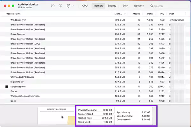Click PID 7389 cell
The image size is (191, 127).
[162, 29]
